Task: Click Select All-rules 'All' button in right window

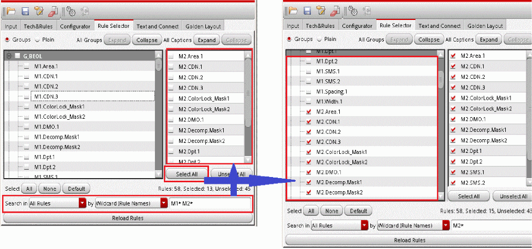Action: (x=311, y=211)
